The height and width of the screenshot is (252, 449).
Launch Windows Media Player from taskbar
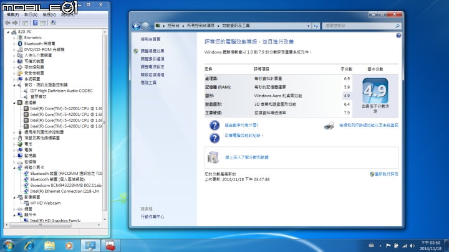coord(69,245)
